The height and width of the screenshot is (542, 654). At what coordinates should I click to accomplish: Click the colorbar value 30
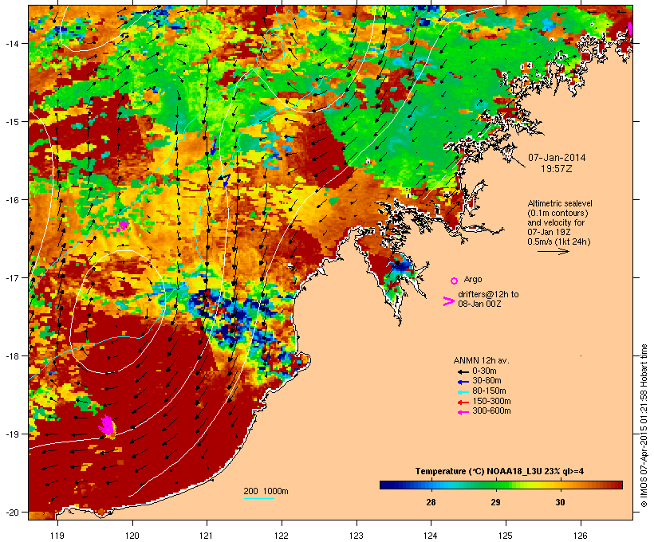pyautogui.click(x=560, y=502)
